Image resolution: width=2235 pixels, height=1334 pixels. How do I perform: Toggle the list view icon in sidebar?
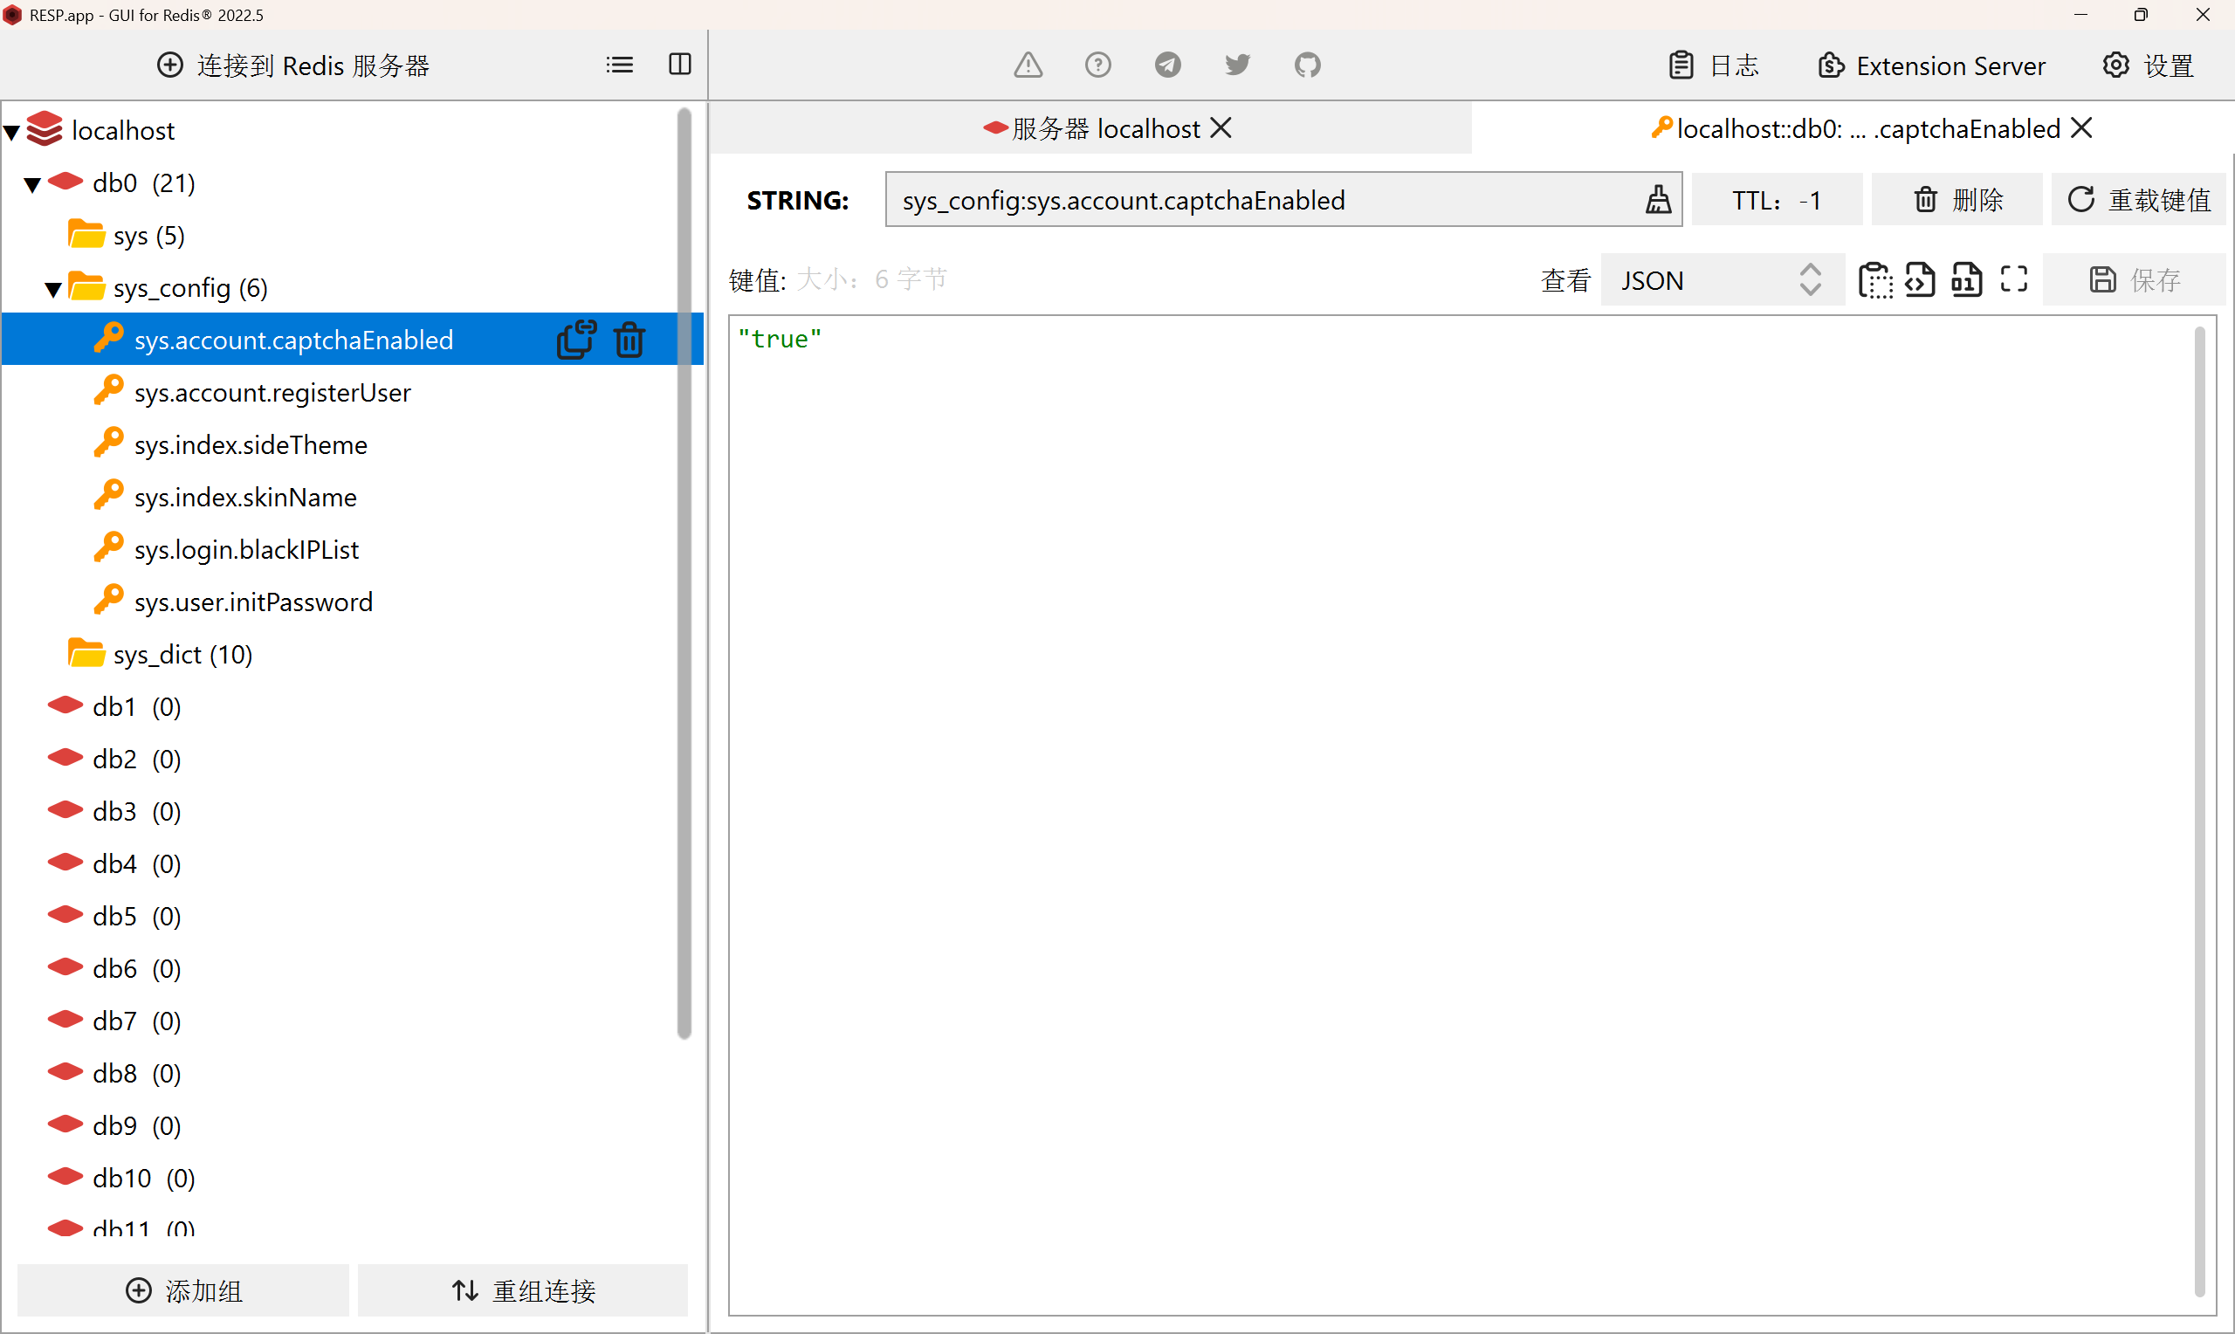(x=619, y=65)
